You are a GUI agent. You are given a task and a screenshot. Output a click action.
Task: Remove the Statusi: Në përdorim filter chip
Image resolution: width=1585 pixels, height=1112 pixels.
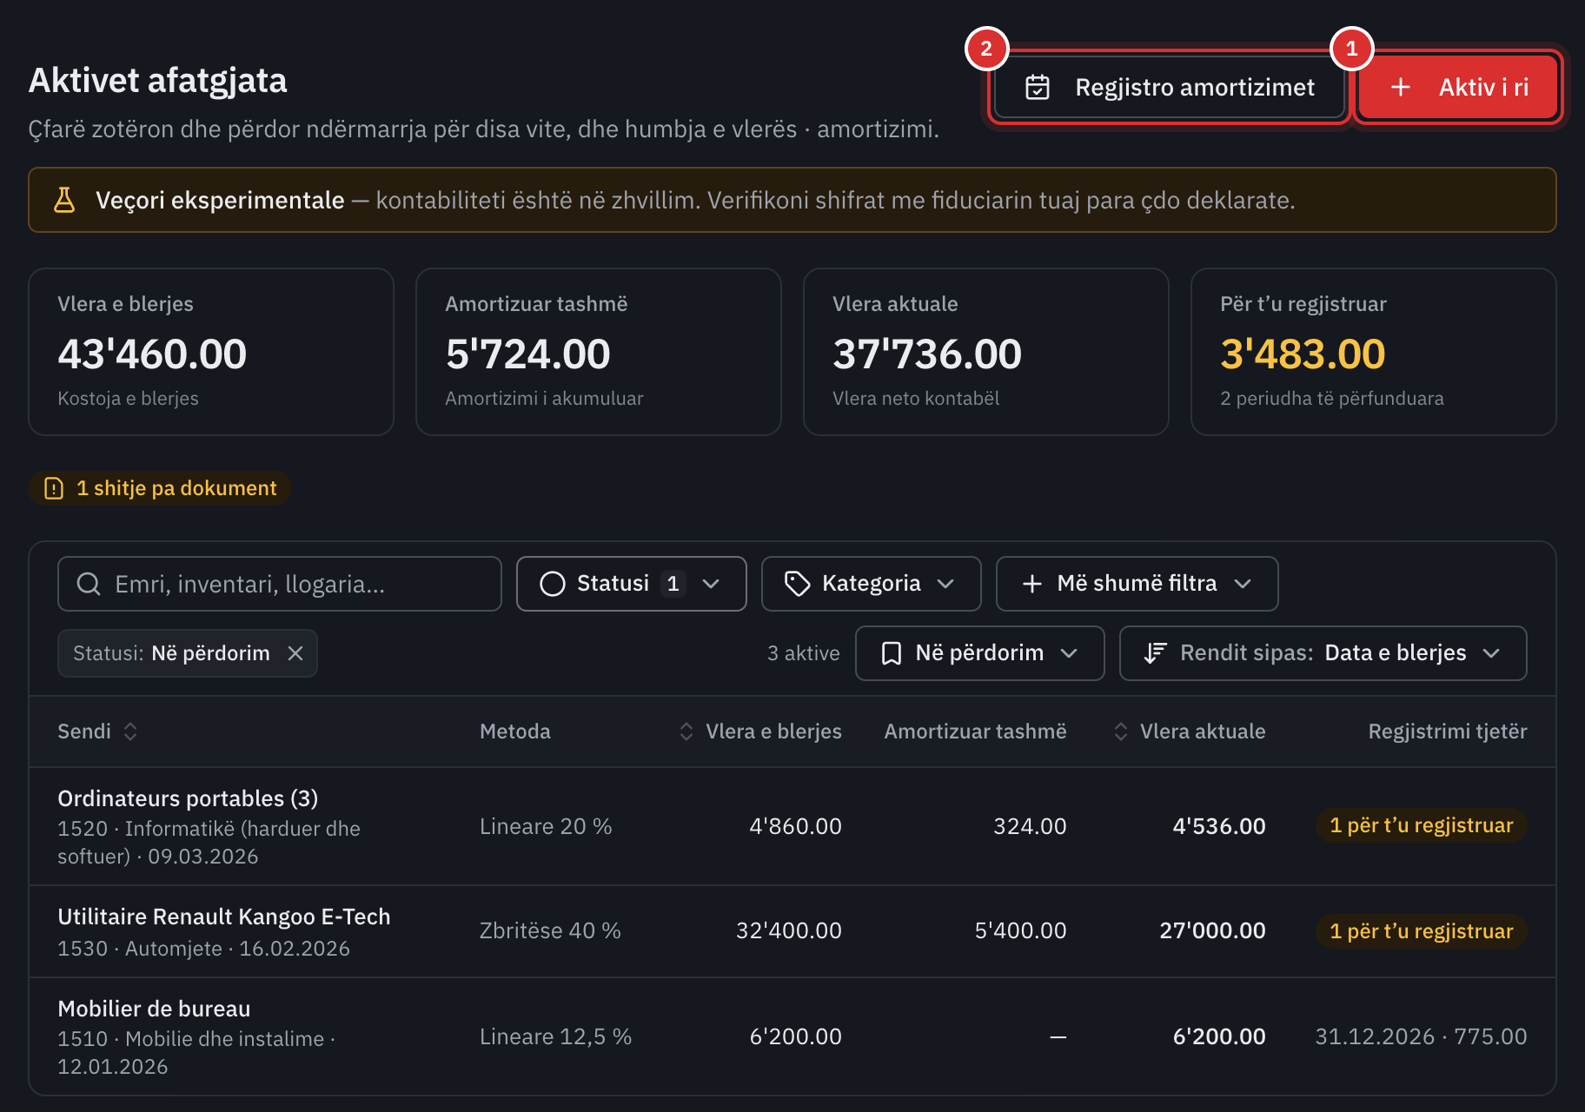click(x=295, y=653)
